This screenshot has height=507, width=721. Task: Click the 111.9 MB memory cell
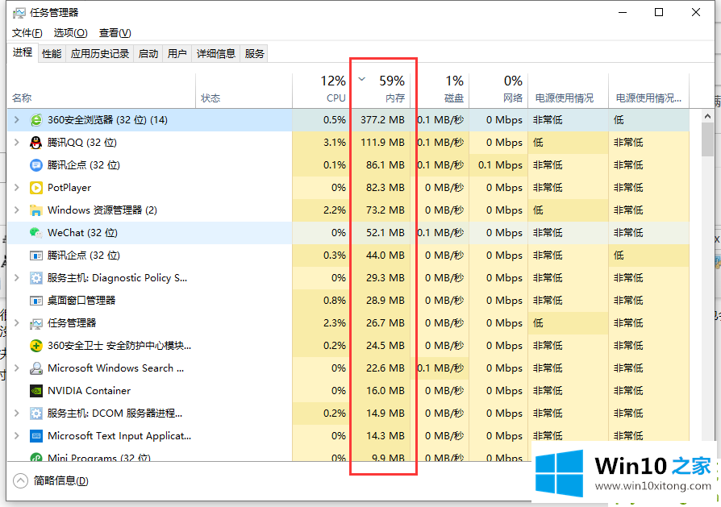click(381, 143)
